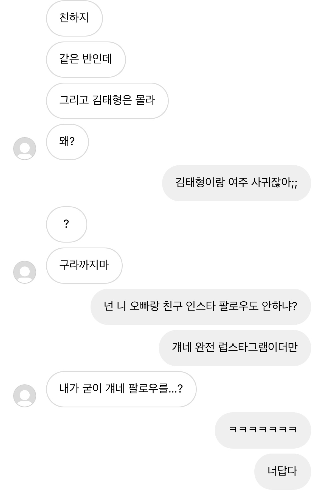The height and width of the screenshot is (492, 321).
Task: Select the "그리고 김태형은 몰라" message
Action: [x=107, y=101]
